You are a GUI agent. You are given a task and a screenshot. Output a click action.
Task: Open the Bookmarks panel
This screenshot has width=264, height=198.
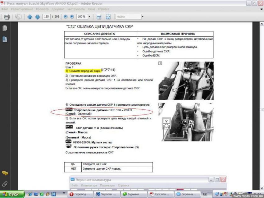(5, 39)
